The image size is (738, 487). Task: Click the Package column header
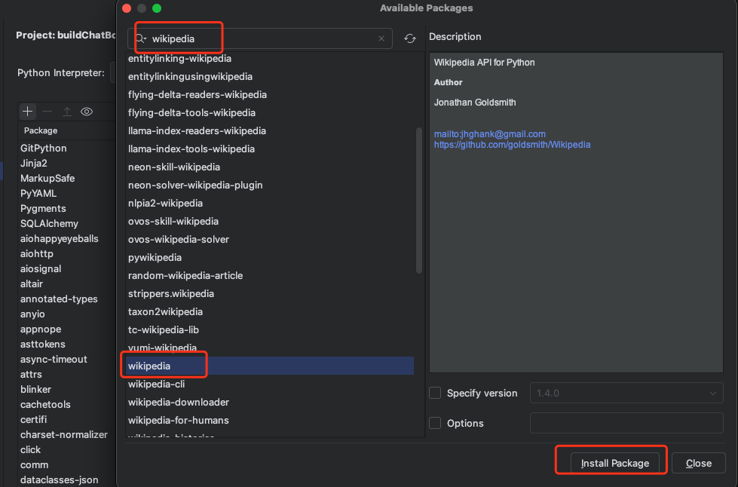pos(41,131)
